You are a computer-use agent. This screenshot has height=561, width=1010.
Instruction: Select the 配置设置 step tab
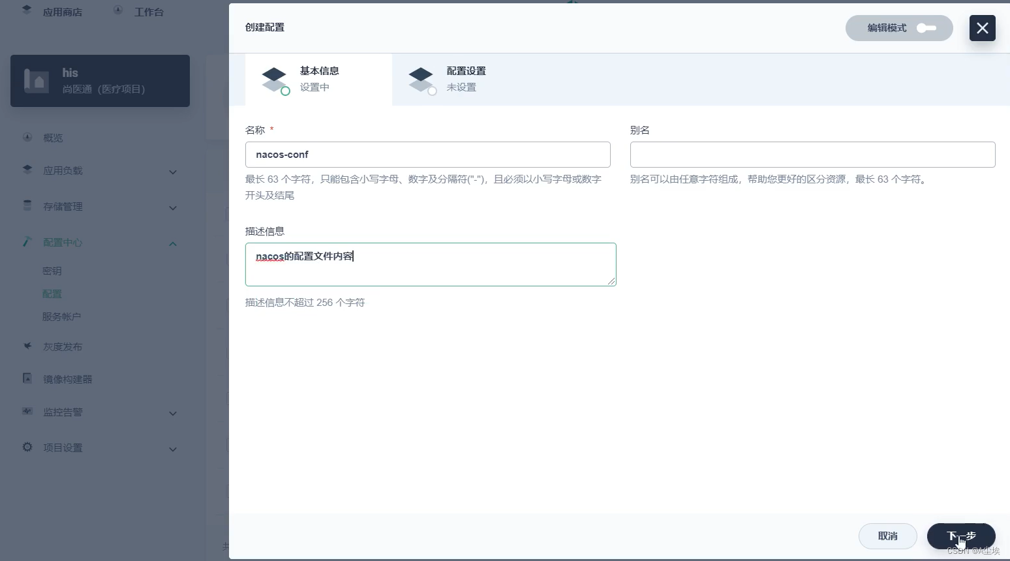click(465, 79)
